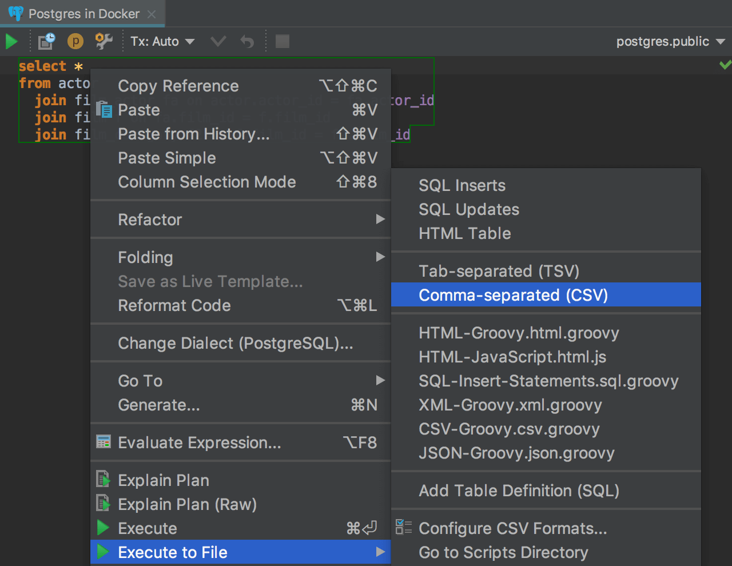This screenshot has height=566, width=732.
Task: Choose JSON-Groovy.json.groovy extractor
Action: [x=516, y=453]
